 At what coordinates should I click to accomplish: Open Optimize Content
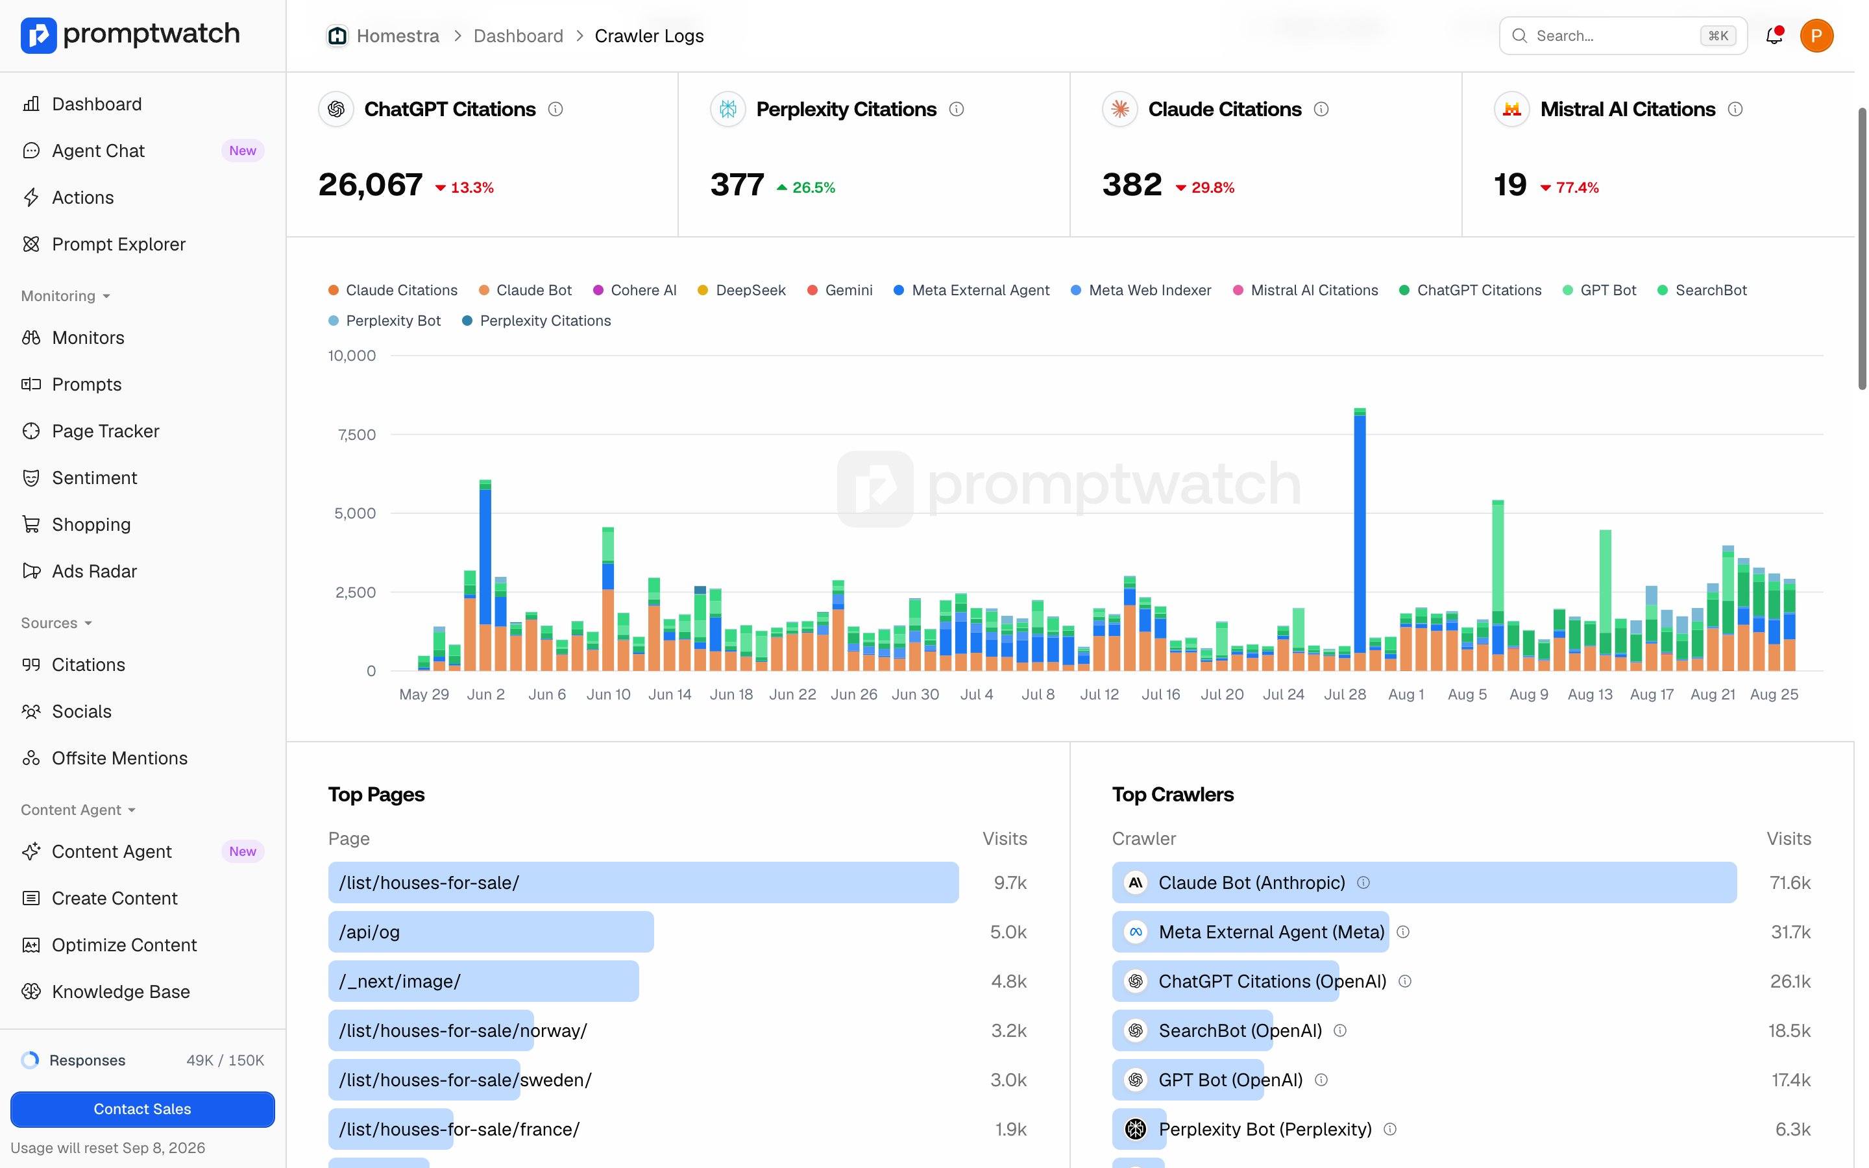point(143,945)
